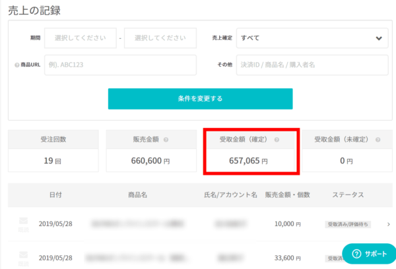Click the 19 回 order count value
Screen dimensions: 396x269
(53, 161)
